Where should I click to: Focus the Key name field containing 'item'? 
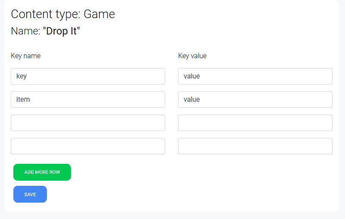click(88, 100)
